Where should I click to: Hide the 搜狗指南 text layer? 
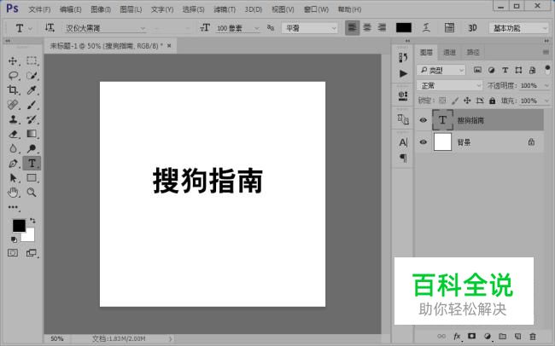point(423,120)
